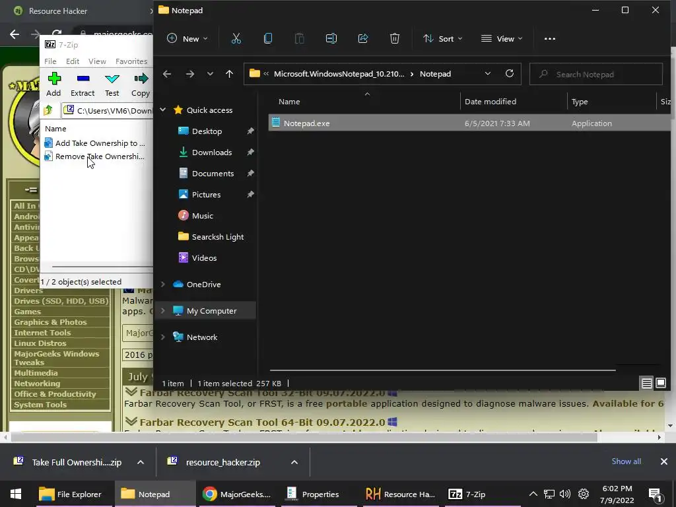Expand address bar history dropdown

tap(488, 73)
